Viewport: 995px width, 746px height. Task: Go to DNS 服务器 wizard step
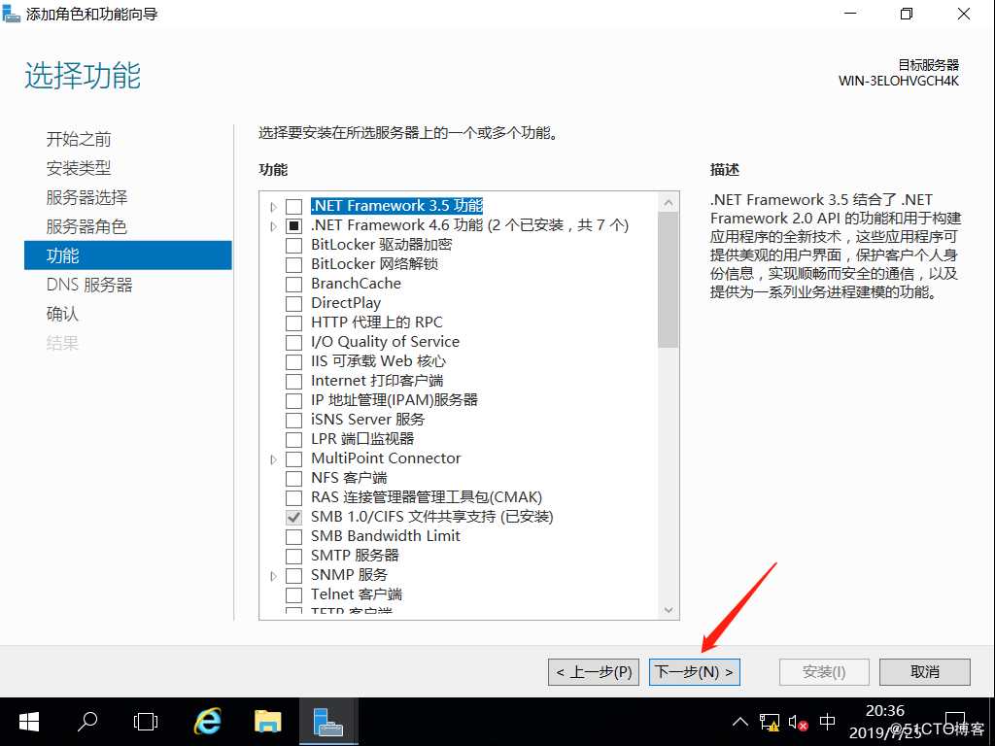[x=89, y=285]
